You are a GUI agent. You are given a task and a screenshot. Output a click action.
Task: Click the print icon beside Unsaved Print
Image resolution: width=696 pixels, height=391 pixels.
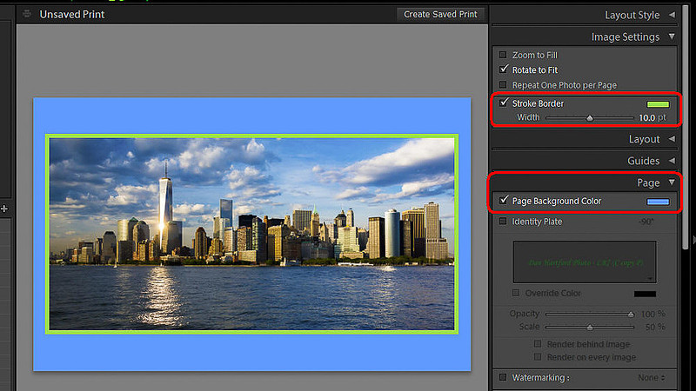tap(27, 14)
